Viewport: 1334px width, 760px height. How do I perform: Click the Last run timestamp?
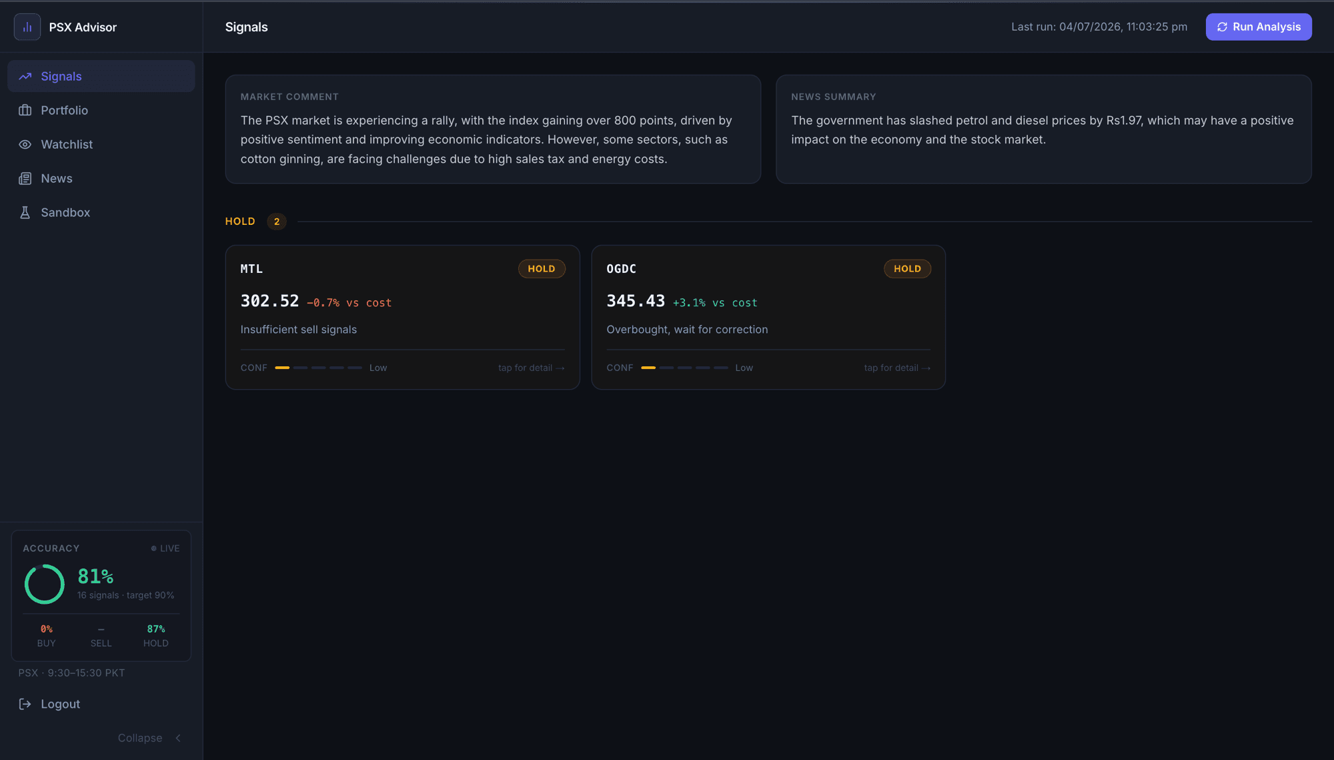(1099, 27)
